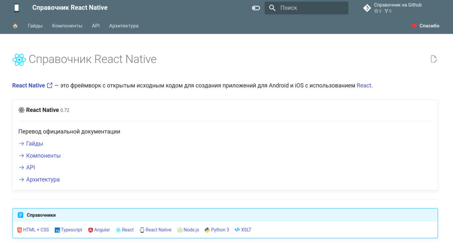Click the React atom logo beside the title

click(19, 60)
